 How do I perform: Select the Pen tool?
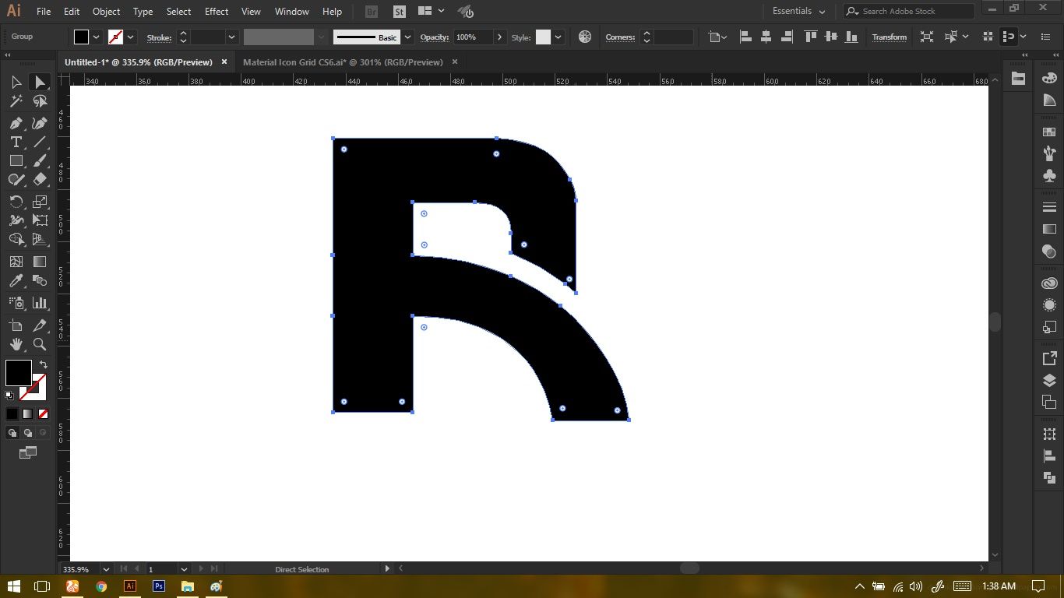point(16,123)
